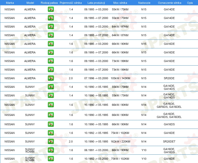Click fuel icon in Sunny N14 75kW row
The height and width of the screenshot is (163, 198).
(51, 133)
